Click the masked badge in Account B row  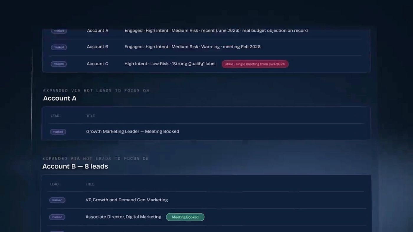click(x=59, y=47)
